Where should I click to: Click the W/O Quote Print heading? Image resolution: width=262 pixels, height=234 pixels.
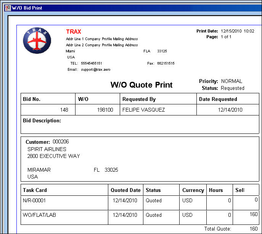[141, 85]
